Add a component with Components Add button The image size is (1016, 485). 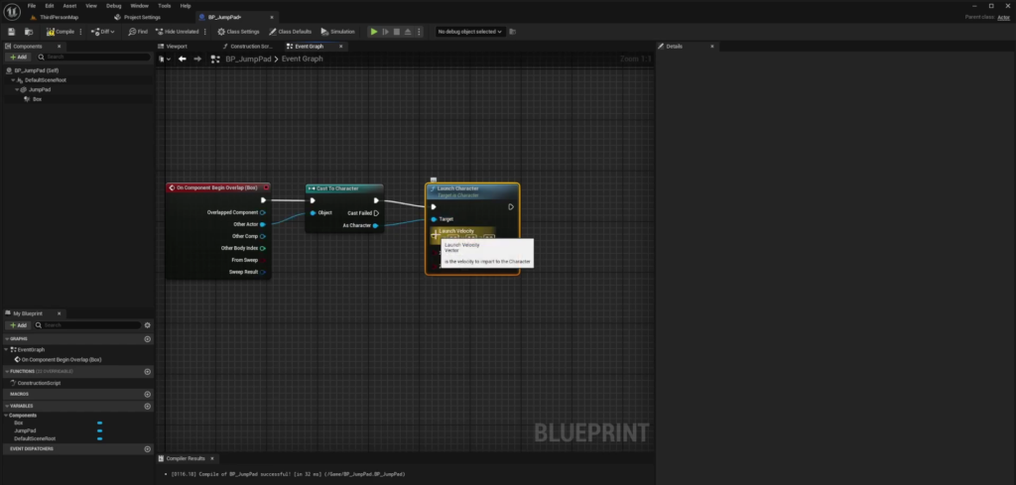[18, 57]
